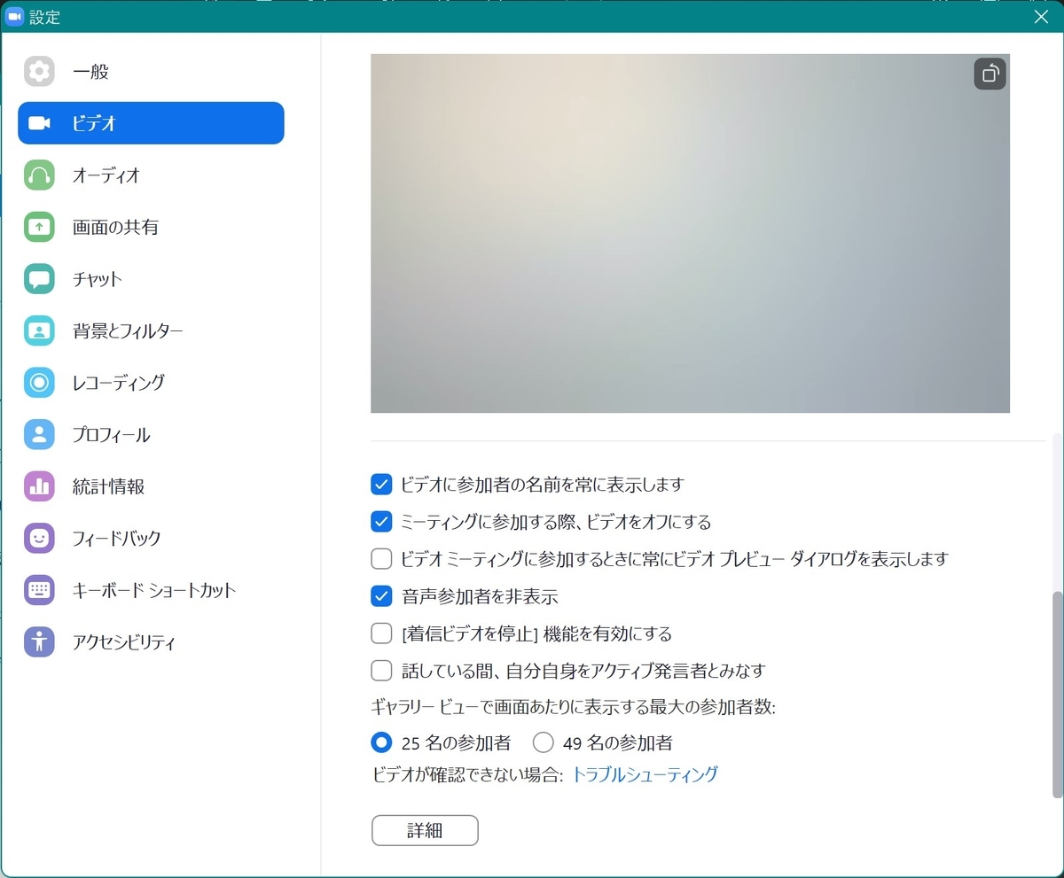This screenshot has height=878, width=1064.
Task: Click the rotate icon on video preview
Action: point(990,74)
